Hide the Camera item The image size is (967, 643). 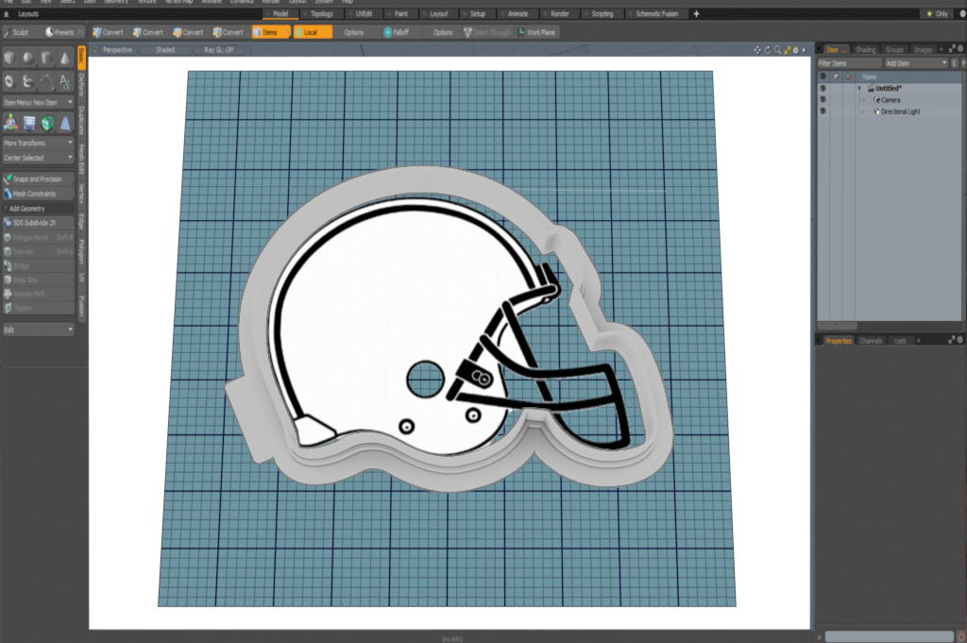coord(823,100)
